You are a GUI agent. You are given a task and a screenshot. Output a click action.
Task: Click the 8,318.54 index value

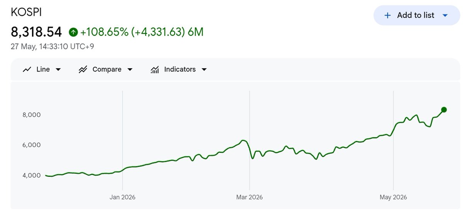pyautogui.click(x=36, y=32)
